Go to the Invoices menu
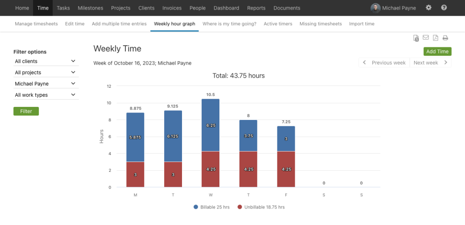 (172, 8)
